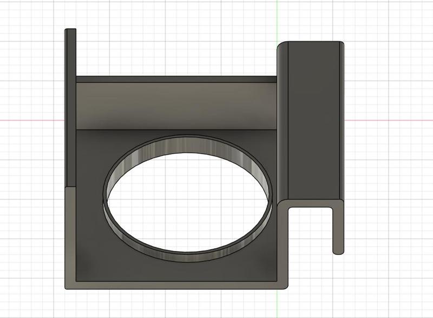Select the large front face of right box
Viewport: 433px width, 318px height.
[314, 120]
